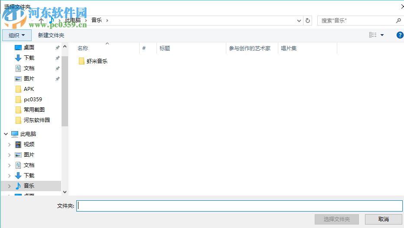The image size is (404, 228).
Task: Expand the address bar history dropdown
Action: click(299, 21)
